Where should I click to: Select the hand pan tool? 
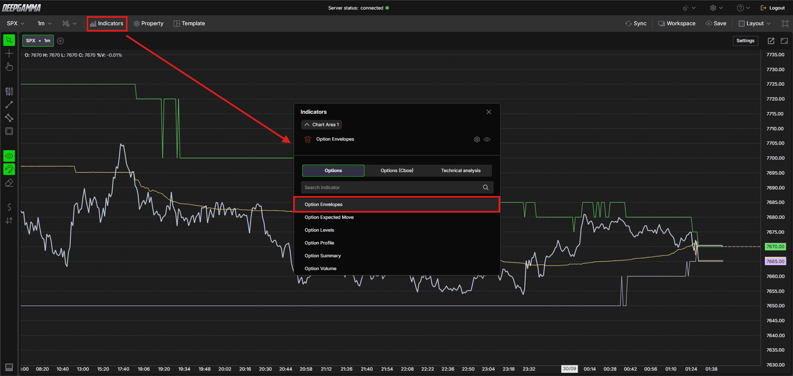tap(9, 67)
